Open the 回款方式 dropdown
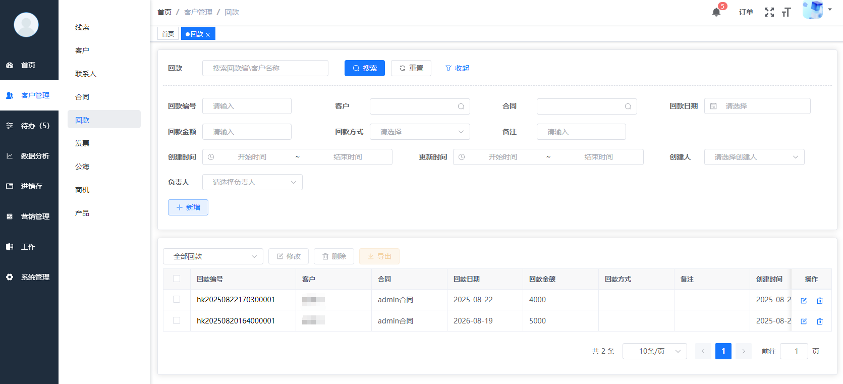The height and width of the screenshot is (384, 843). pos(420,132)
